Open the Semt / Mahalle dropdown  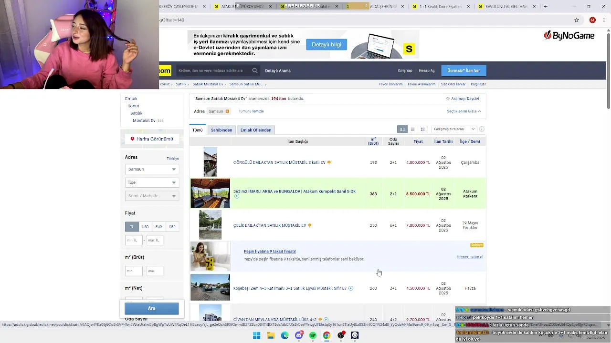coord(152,196)
